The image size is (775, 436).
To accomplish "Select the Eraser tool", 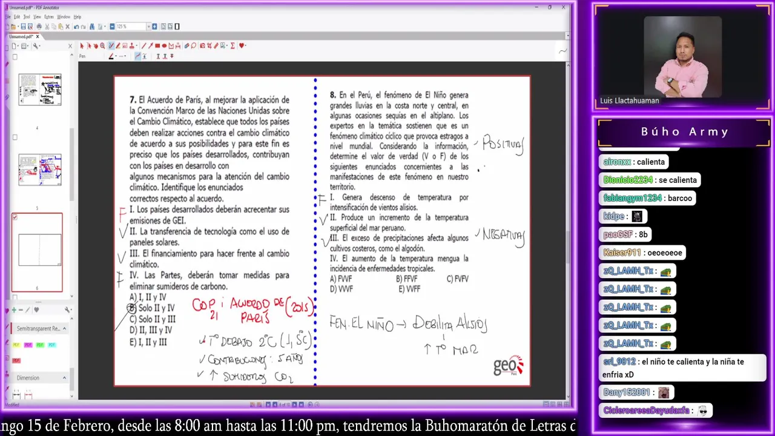I will click(186, 46).
